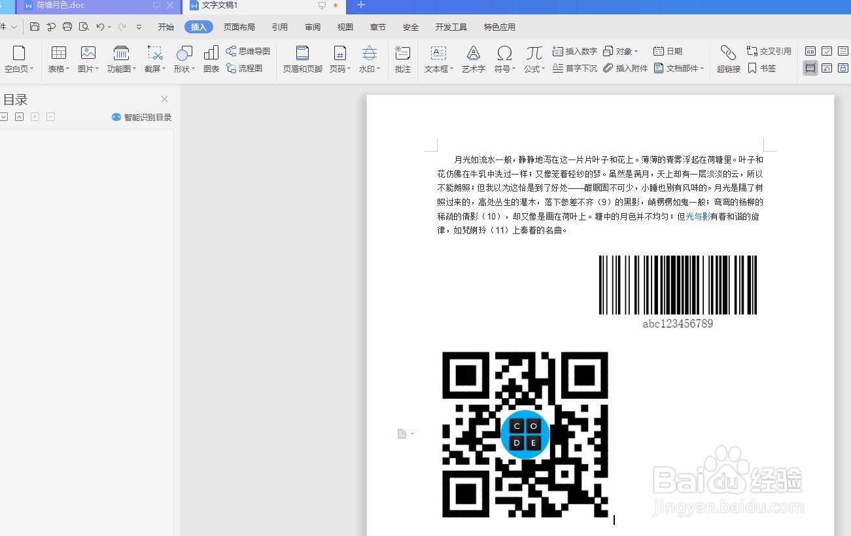Toggle the checkbox form control icon
The height and width of the screenshot is (536, 851).
[827, 51]
